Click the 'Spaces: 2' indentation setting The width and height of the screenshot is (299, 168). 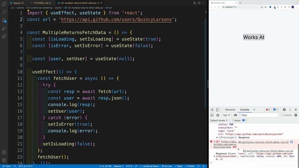[119, 166]
